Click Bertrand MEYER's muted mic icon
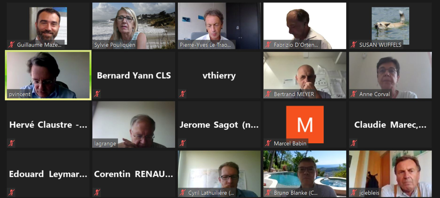Screen dimensions: 440x198 click(268, 94)
